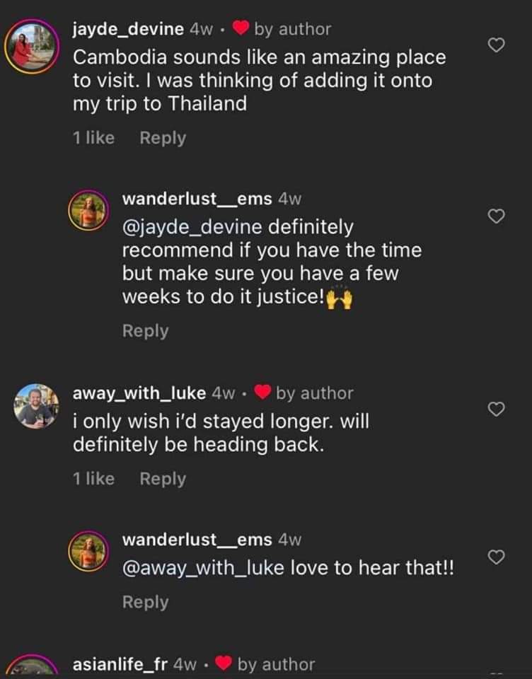532x679 pixels.
Task: Open wanderlust__ems username in first reply
Action: tap(197, 199)
